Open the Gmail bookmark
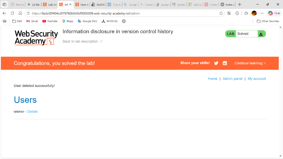283x159 pixels. 32,21
